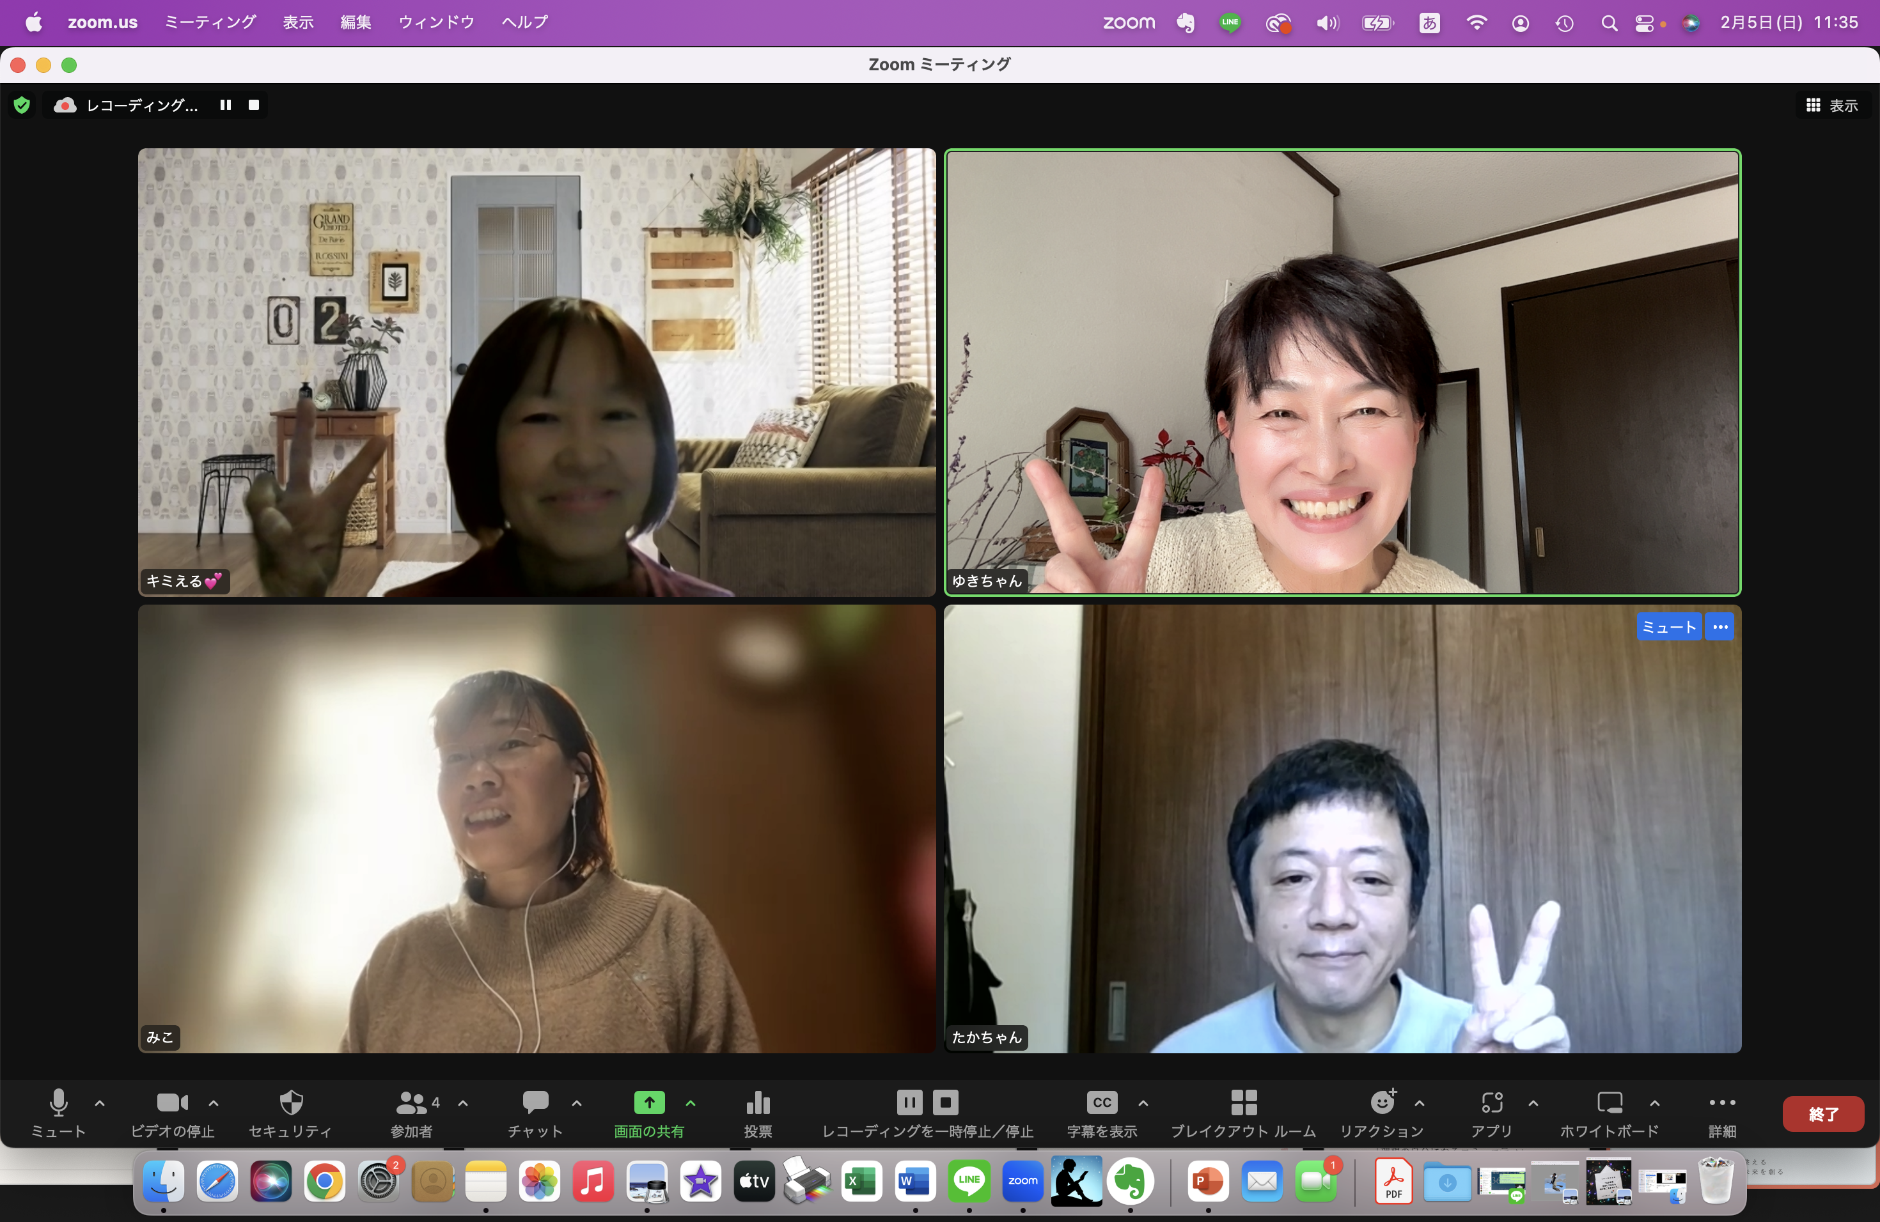Open the ミーティング menu in menu bar

coord(210,22)
